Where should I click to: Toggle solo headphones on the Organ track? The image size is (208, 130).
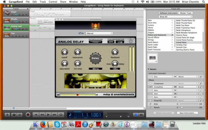tap(19, 15)
